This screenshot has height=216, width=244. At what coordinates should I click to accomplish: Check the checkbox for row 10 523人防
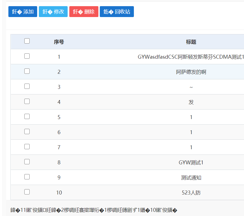coord(27,192)
